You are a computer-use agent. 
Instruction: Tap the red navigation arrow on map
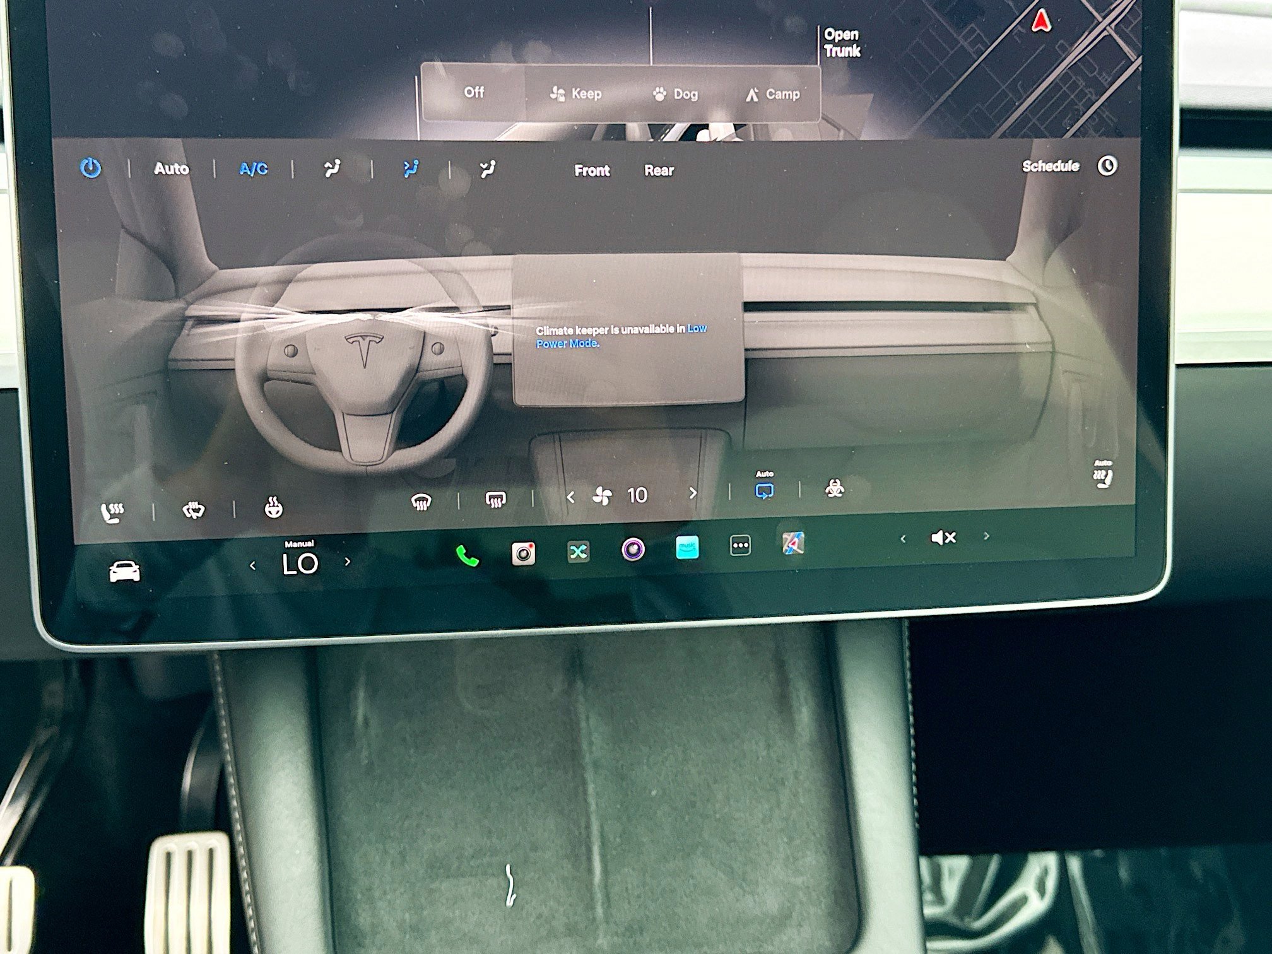point(1041,22)
